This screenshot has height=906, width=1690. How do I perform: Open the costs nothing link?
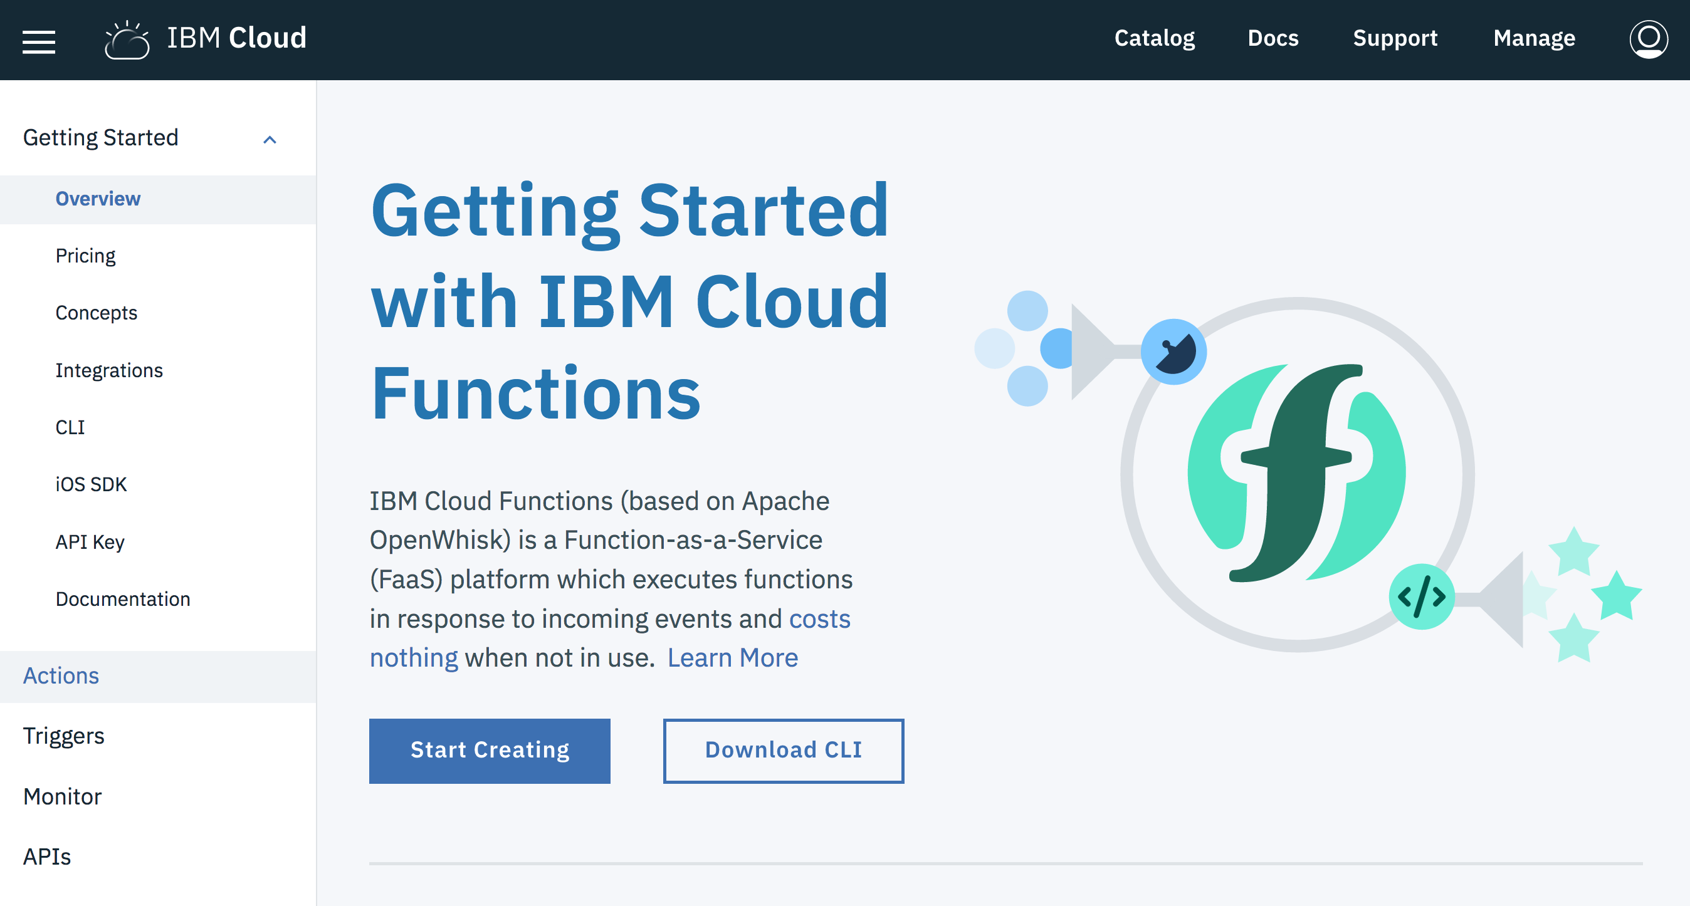point(819,619)
